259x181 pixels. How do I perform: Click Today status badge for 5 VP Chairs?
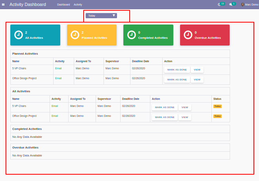(x=217, y=106)
